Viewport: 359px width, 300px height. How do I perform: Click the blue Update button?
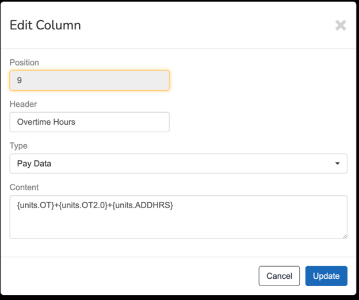(x=326, y=276)
